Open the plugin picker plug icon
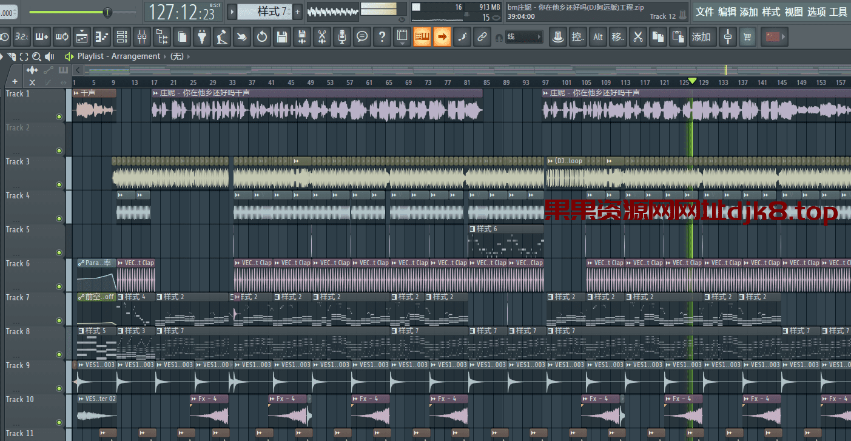 (202, 38)
